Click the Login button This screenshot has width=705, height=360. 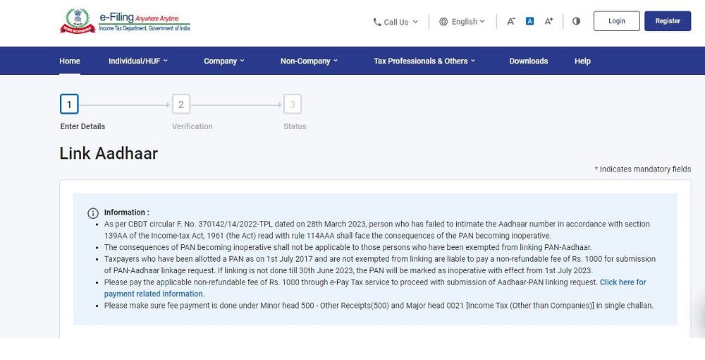click(x=616, y=21)
